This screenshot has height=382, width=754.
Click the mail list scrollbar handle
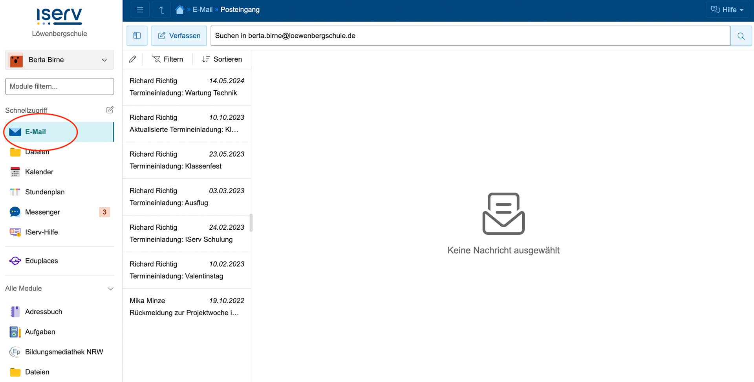[251, 223]
